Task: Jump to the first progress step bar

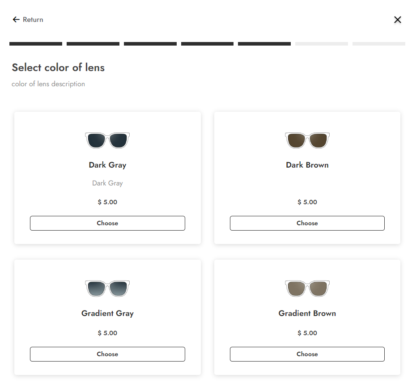Action: coord(36,44)
